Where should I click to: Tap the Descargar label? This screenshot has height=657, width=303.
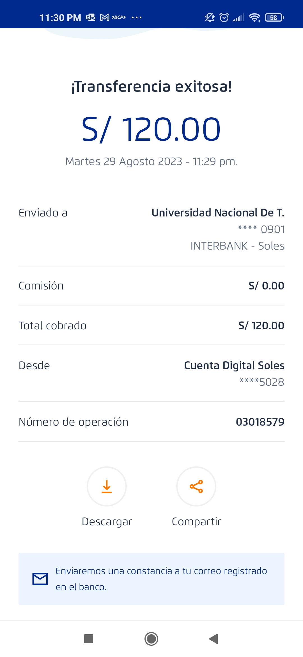[x=107, y=522]
